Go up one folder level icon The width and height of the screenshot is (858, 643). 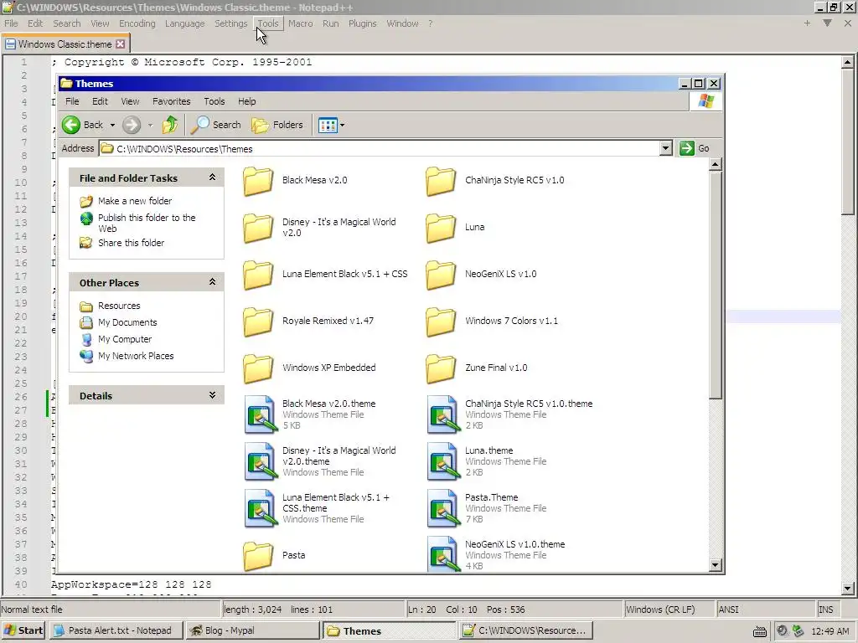(x=169, y=125)
